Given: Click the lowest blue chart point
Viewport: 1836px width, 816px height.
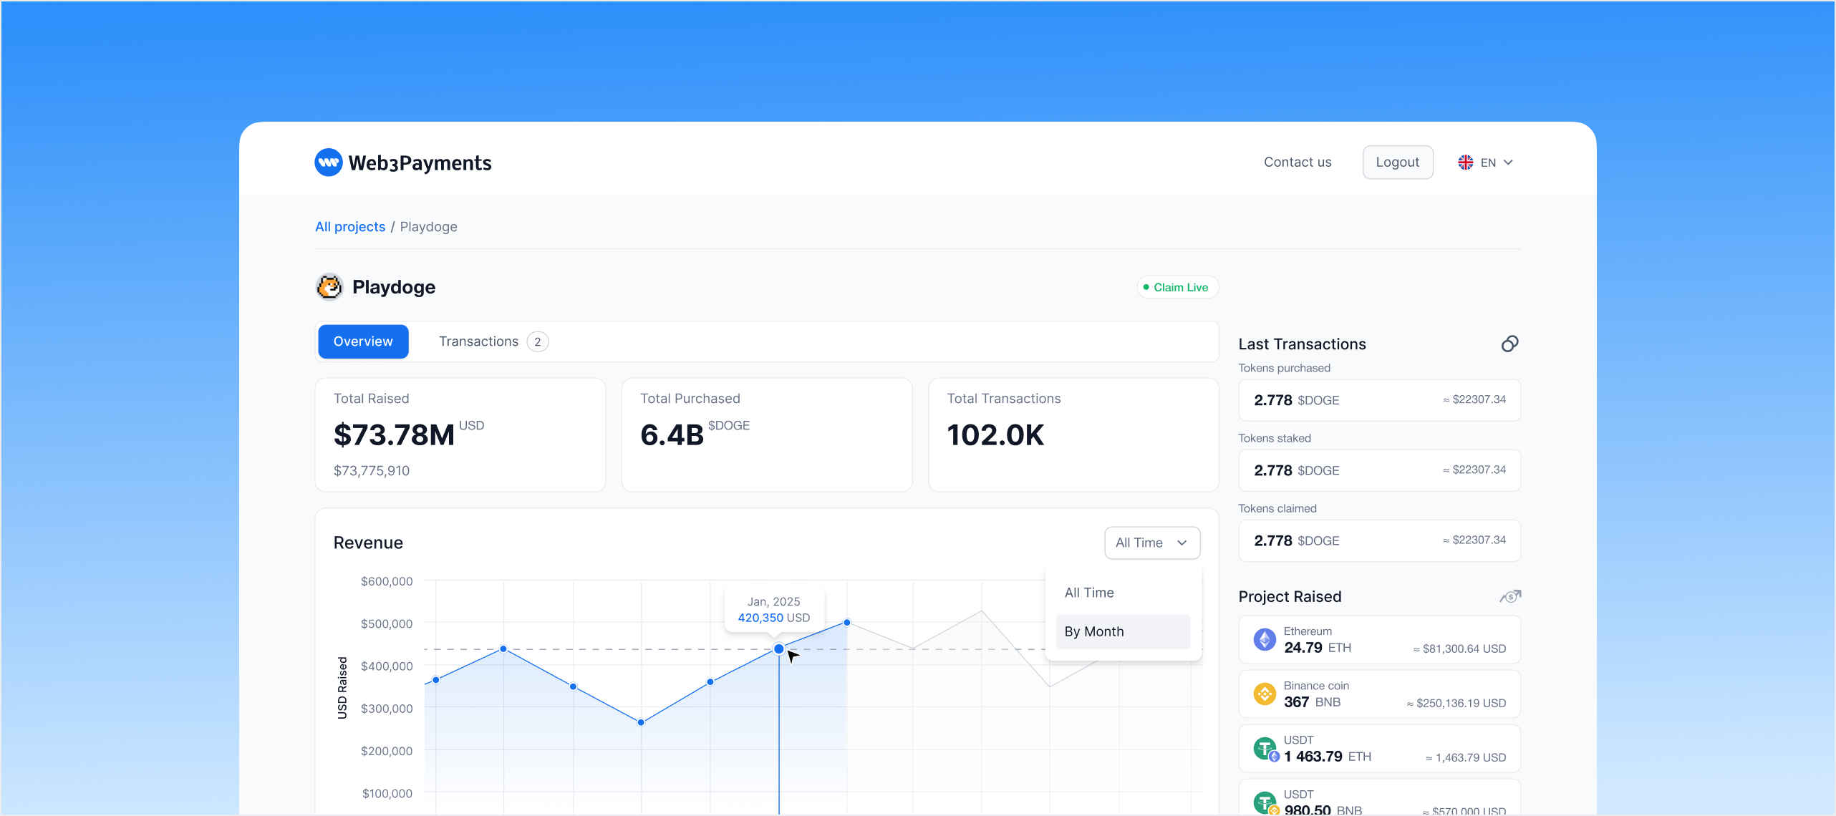Looking at the screenshot, I should (641, 723).
